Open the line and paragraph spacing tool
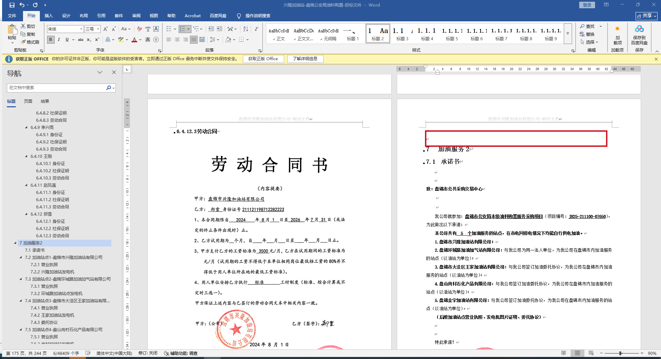Viewport: 661px width, 359px height. point(213,40)
